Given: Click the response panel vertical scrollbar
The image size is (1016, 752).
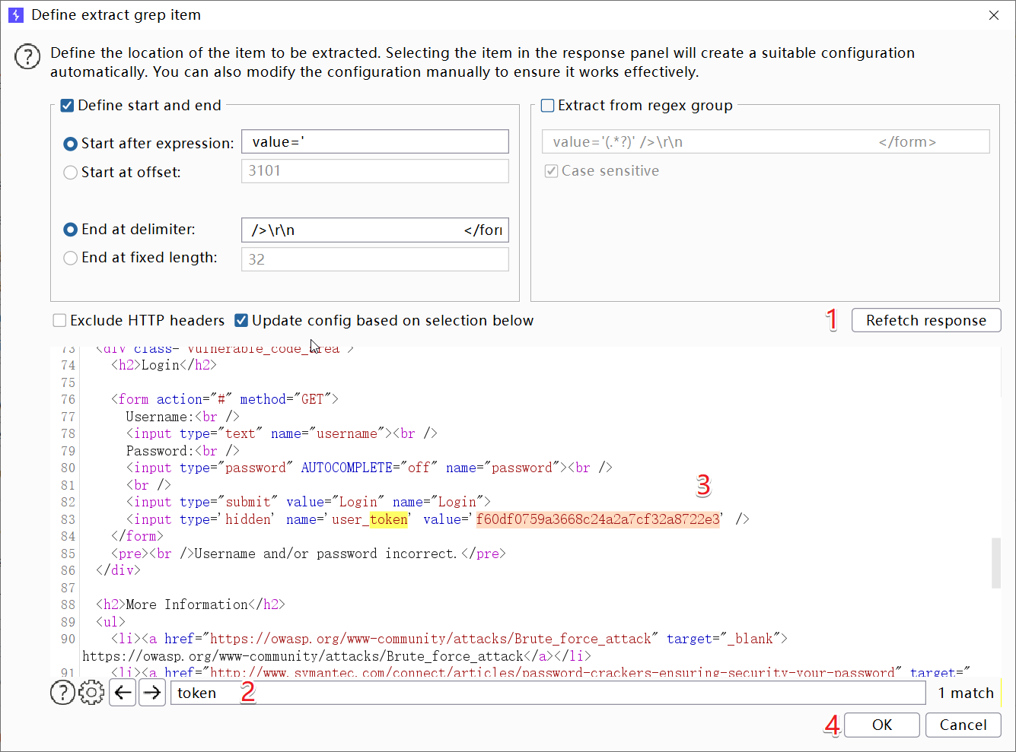Looking at the screenshot, I should [x=996, y=563].
